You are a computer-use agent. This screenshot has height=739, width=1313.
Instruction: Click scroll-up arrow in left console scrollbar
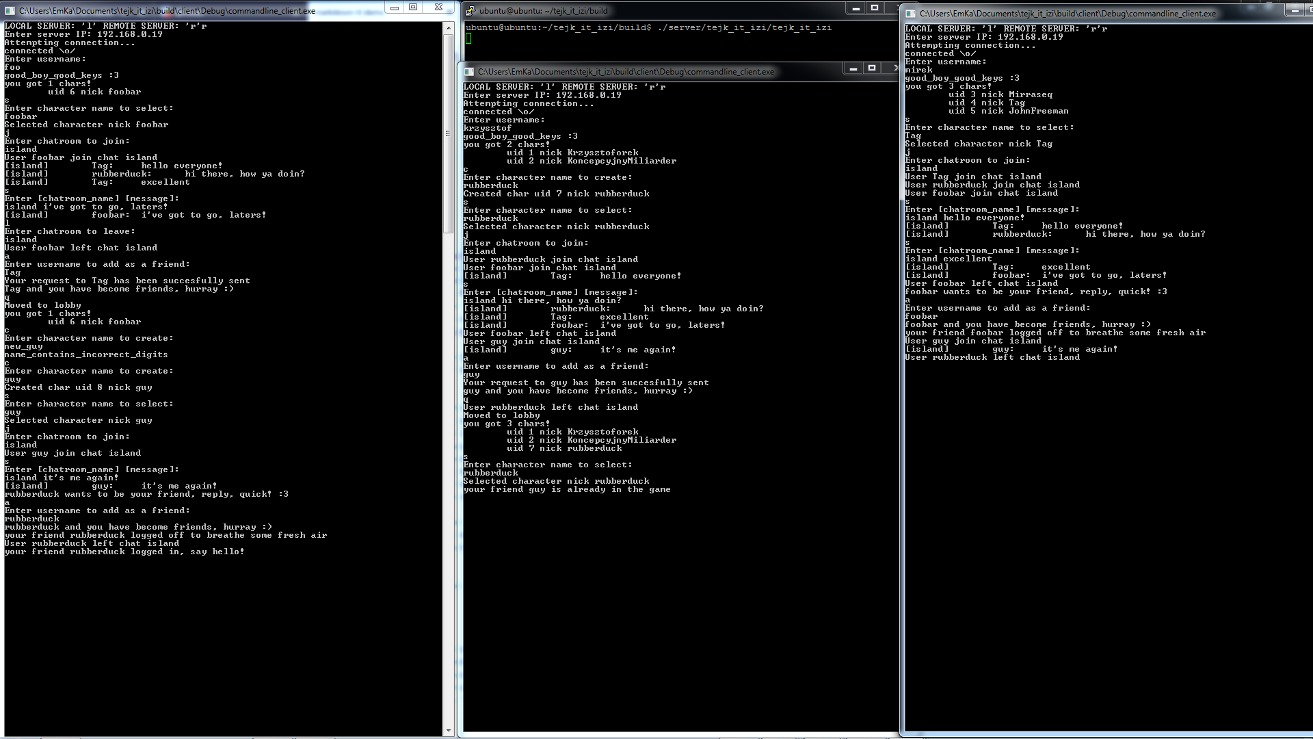449,28
